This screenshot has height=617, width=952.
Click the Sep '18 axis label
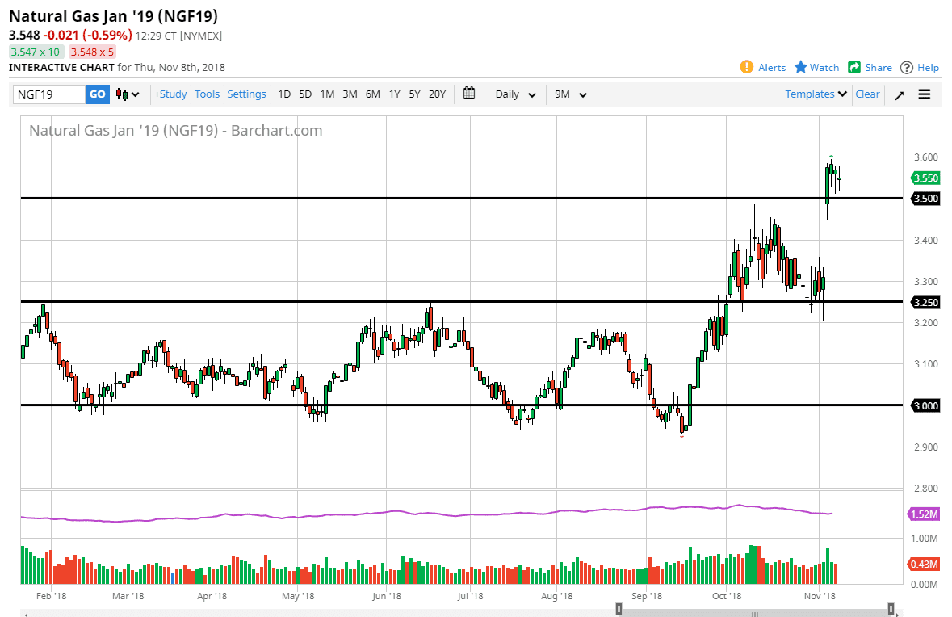click(647, 596)
